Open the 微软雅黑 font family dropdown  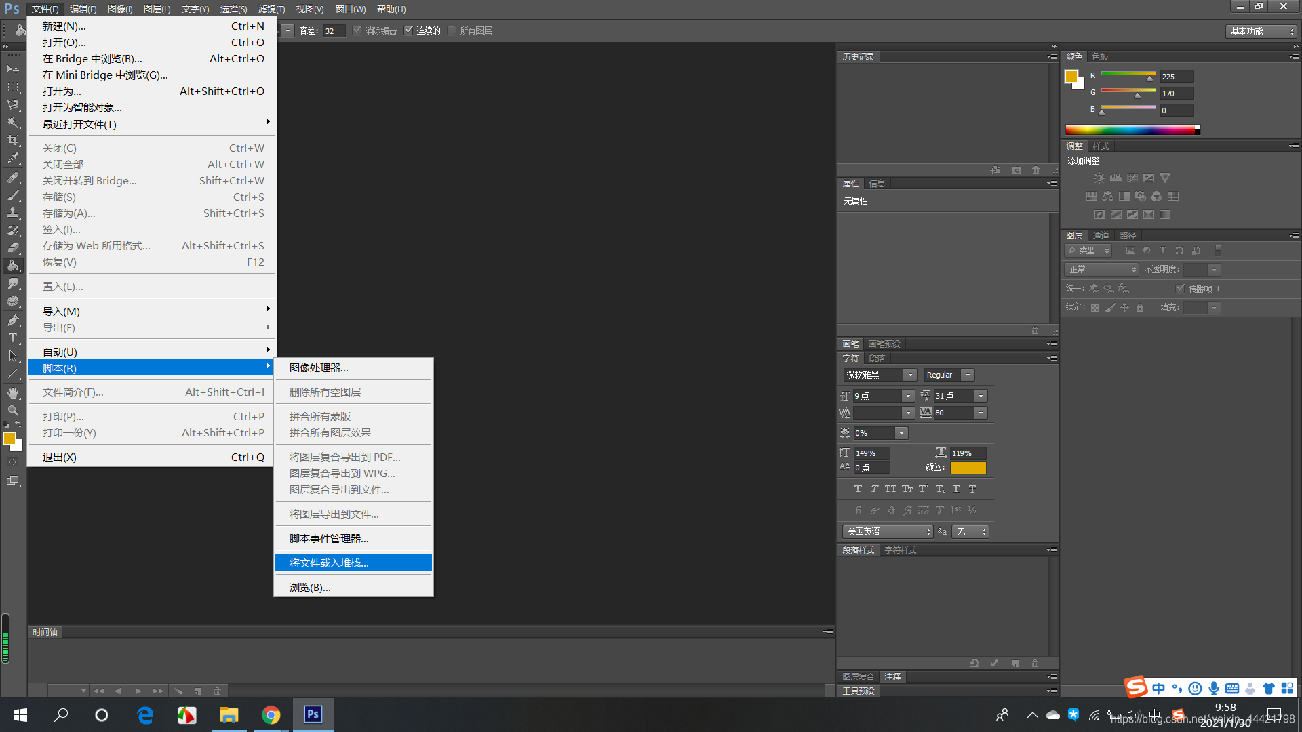click(910, 375)
